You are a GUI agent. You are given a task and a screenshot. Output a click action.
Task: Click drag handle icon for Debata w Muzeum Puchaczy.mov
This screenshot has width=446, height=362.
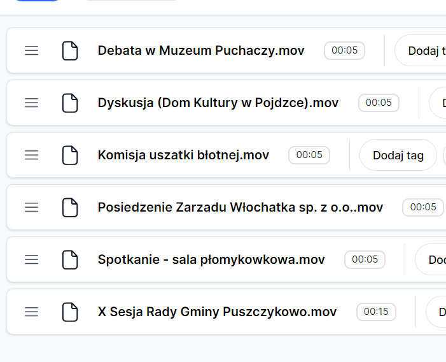(x=31, y=50)
